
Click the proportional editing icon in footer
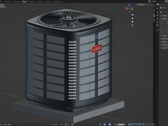72,125
